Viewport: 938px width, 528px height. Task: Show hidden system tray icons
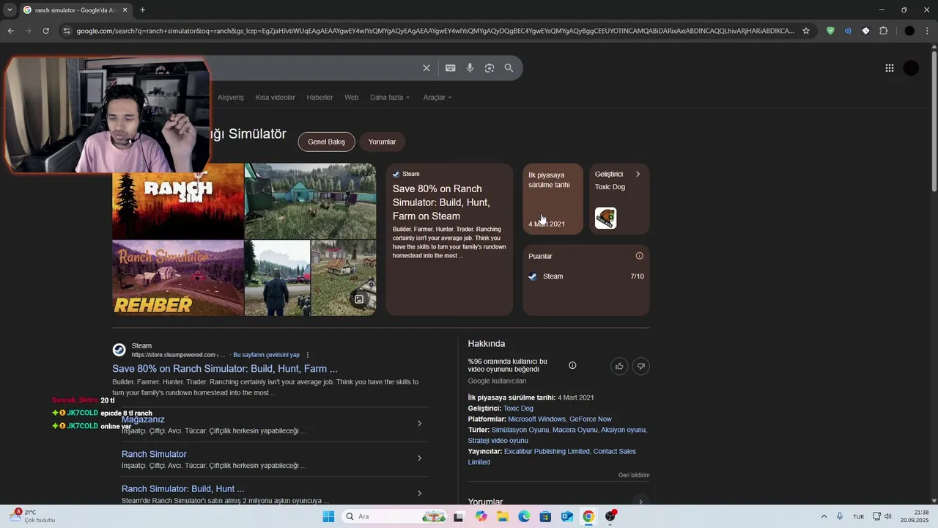[x=824, y=516]
